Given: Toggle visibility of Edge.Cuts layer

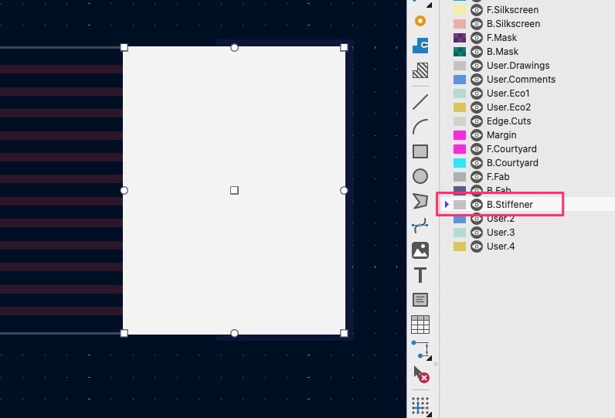Looking at the screenshot, I should [x=477, y=121].
